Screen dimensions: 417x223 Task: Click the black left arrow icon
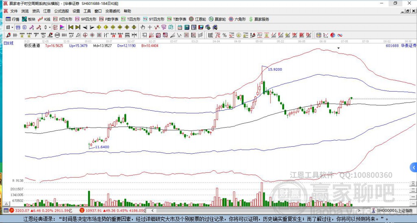point(85,27)
